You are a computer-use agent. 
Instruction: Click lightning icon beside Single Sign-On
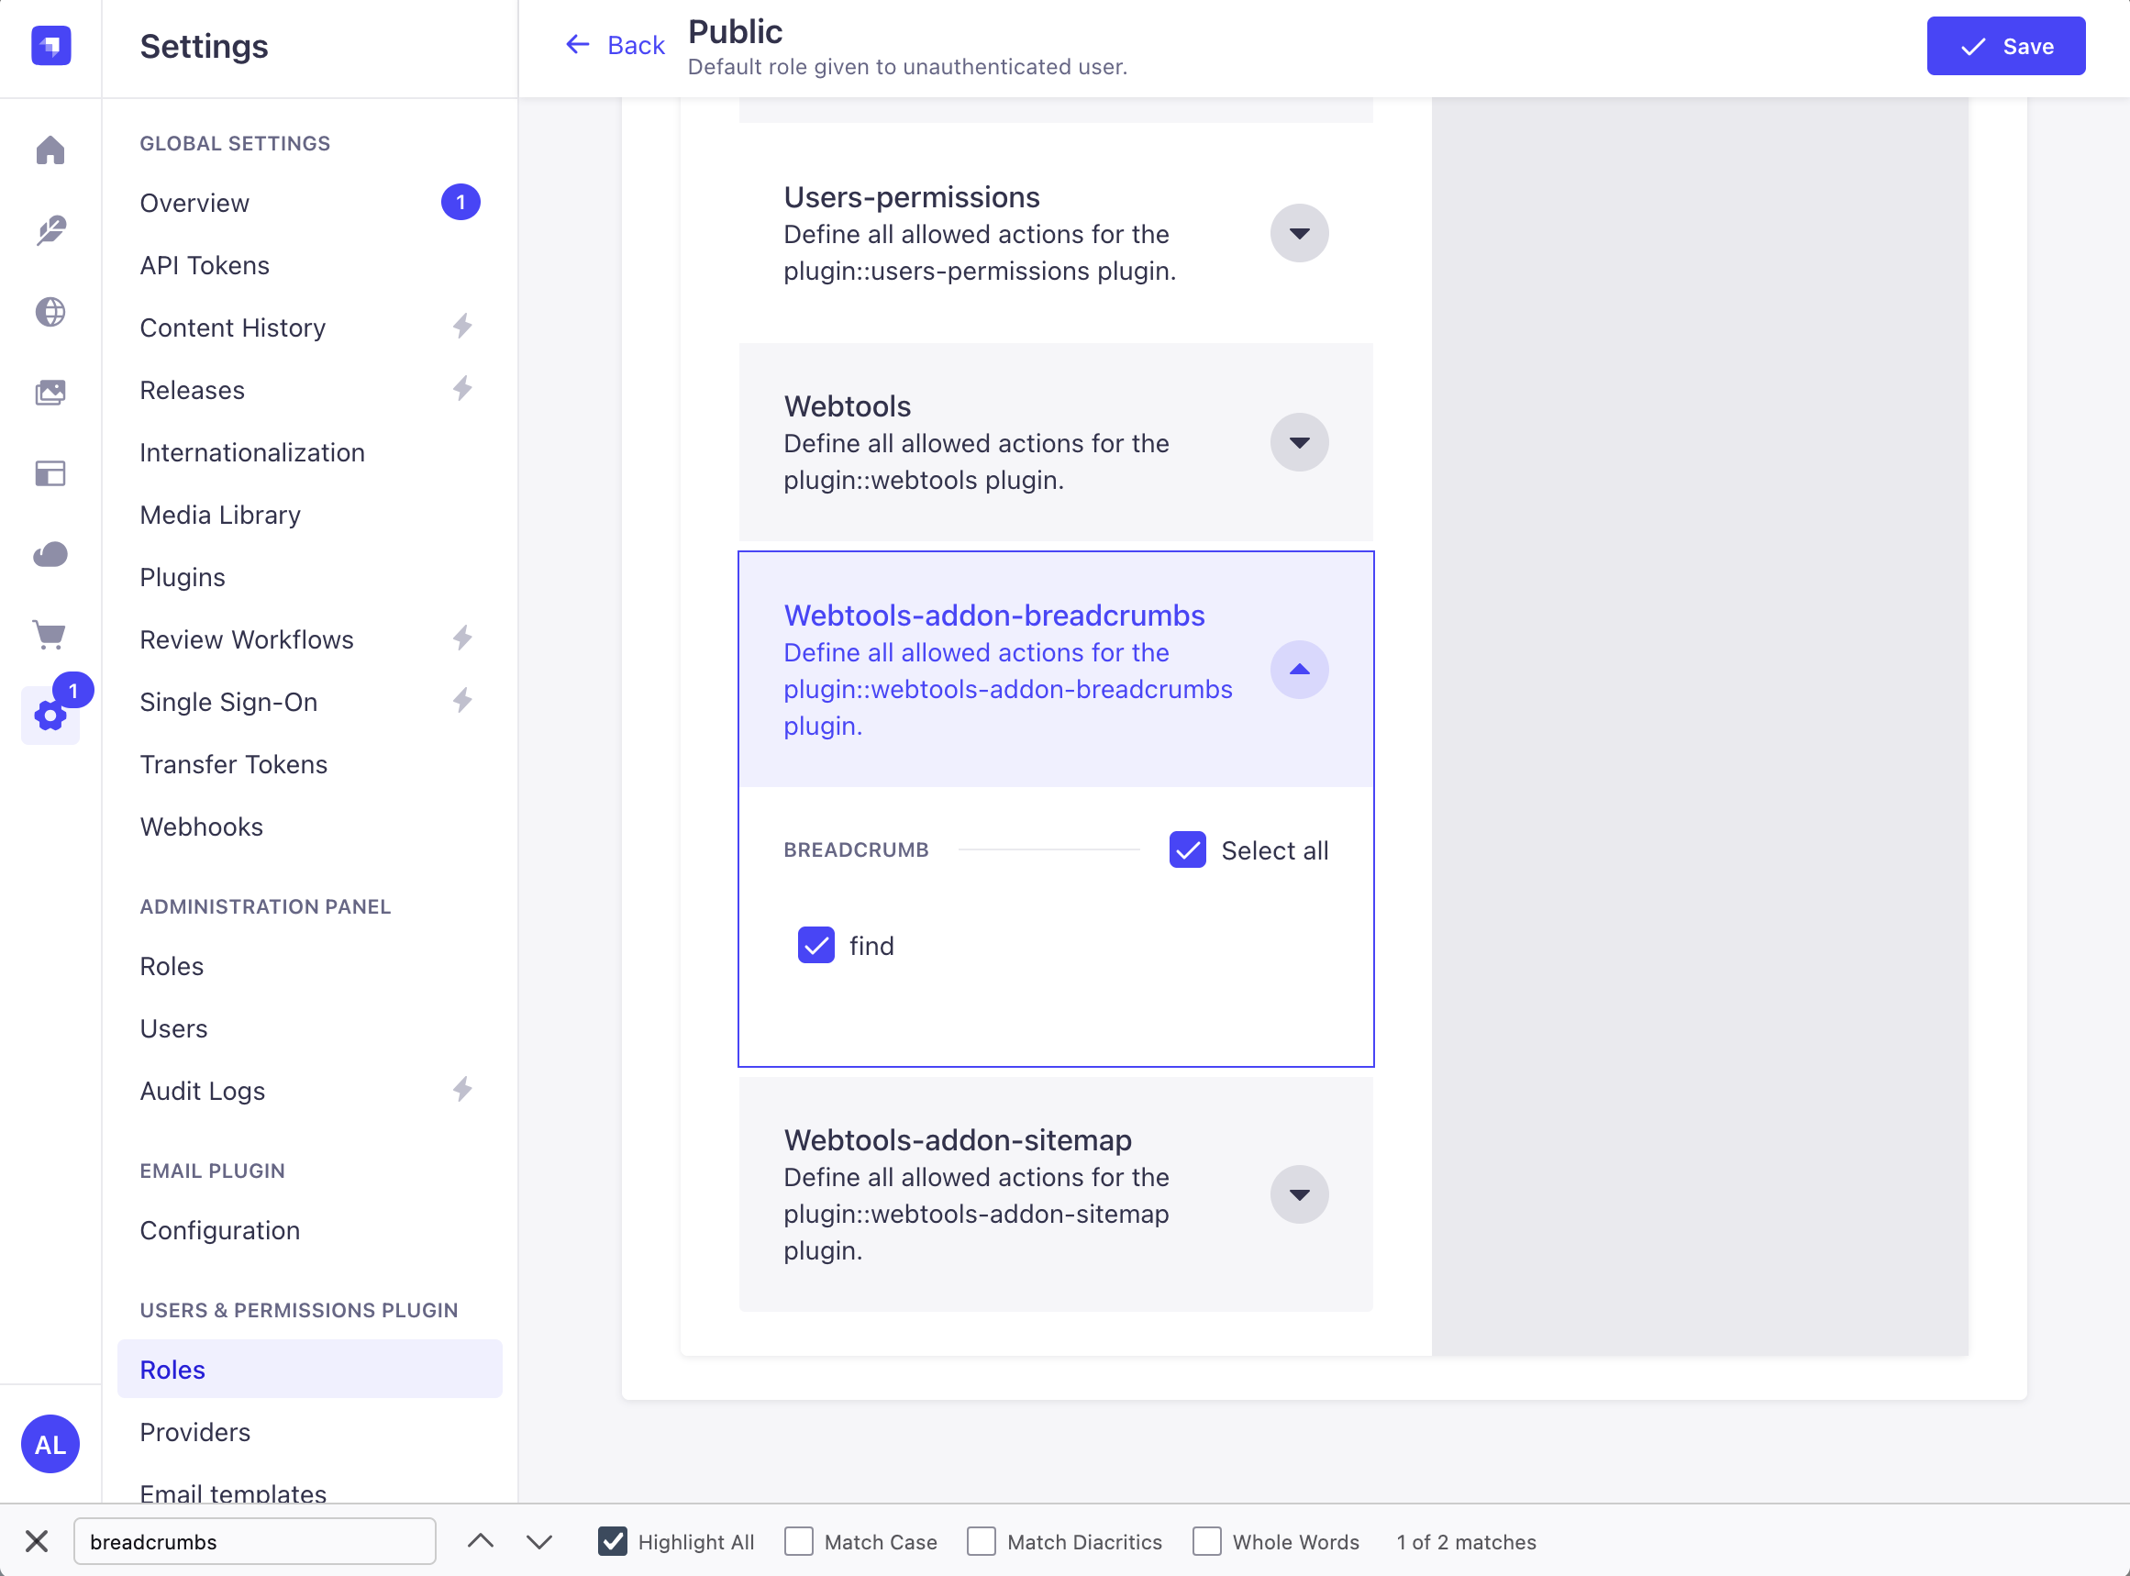click(x=462, y=701)
